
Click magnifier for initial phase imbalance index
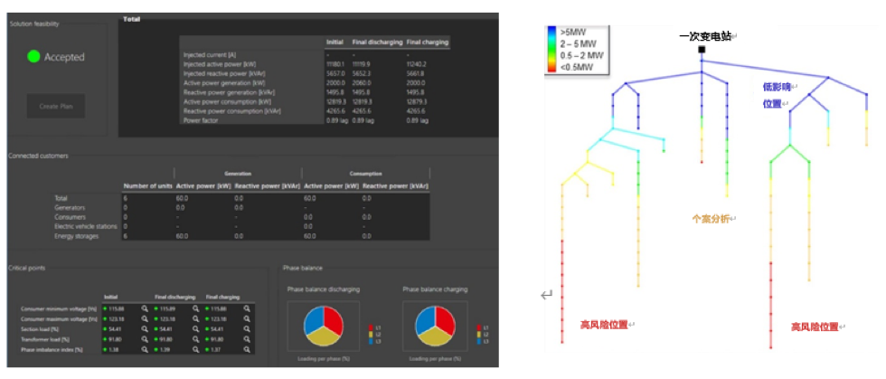coord(144,348)
